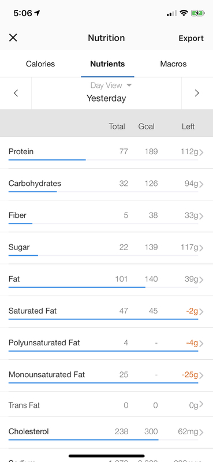Open Cholesterol details chevron
Screen dimensions: 213x462
coord(201,432)
